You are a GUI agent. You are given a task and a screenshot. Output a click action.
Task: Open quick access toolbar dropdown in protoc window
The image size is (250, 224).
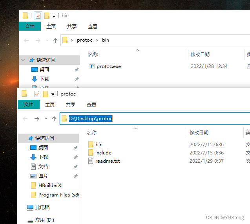coord(53,94)
